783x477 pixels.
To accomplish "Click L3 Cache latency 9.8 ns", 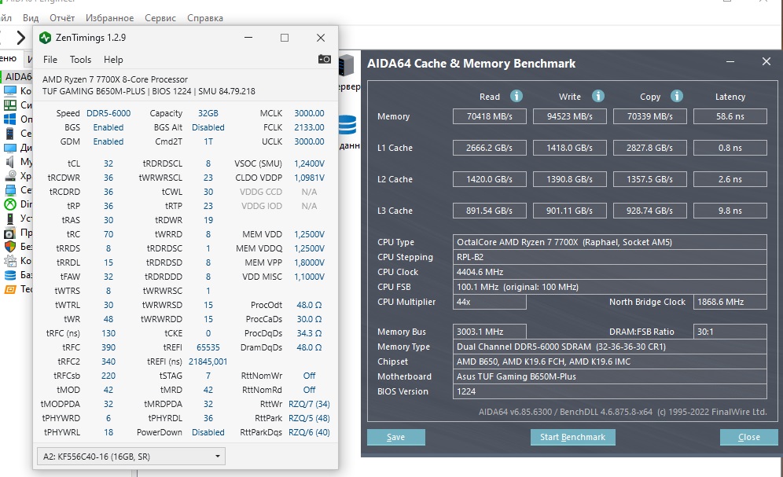I will [730, 211].
